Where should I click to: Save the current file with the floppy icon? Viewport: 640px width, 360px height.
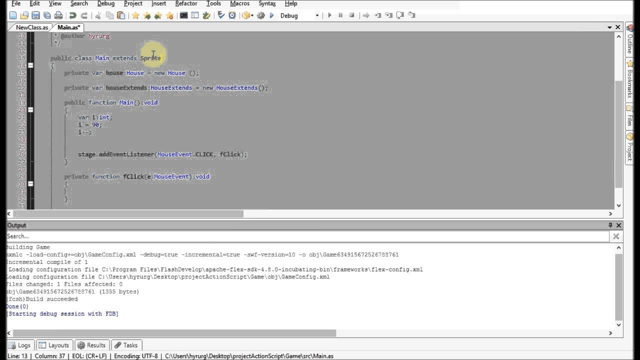click(36, 15)
